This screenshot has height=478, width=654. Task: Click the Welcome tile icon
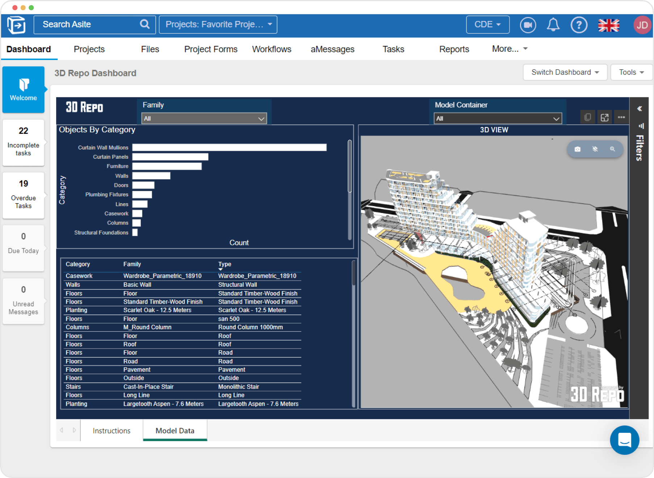pyautogui.click(x=24, y=84)
